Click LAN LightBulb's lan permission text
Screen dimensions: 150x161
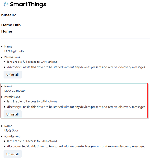32,62
